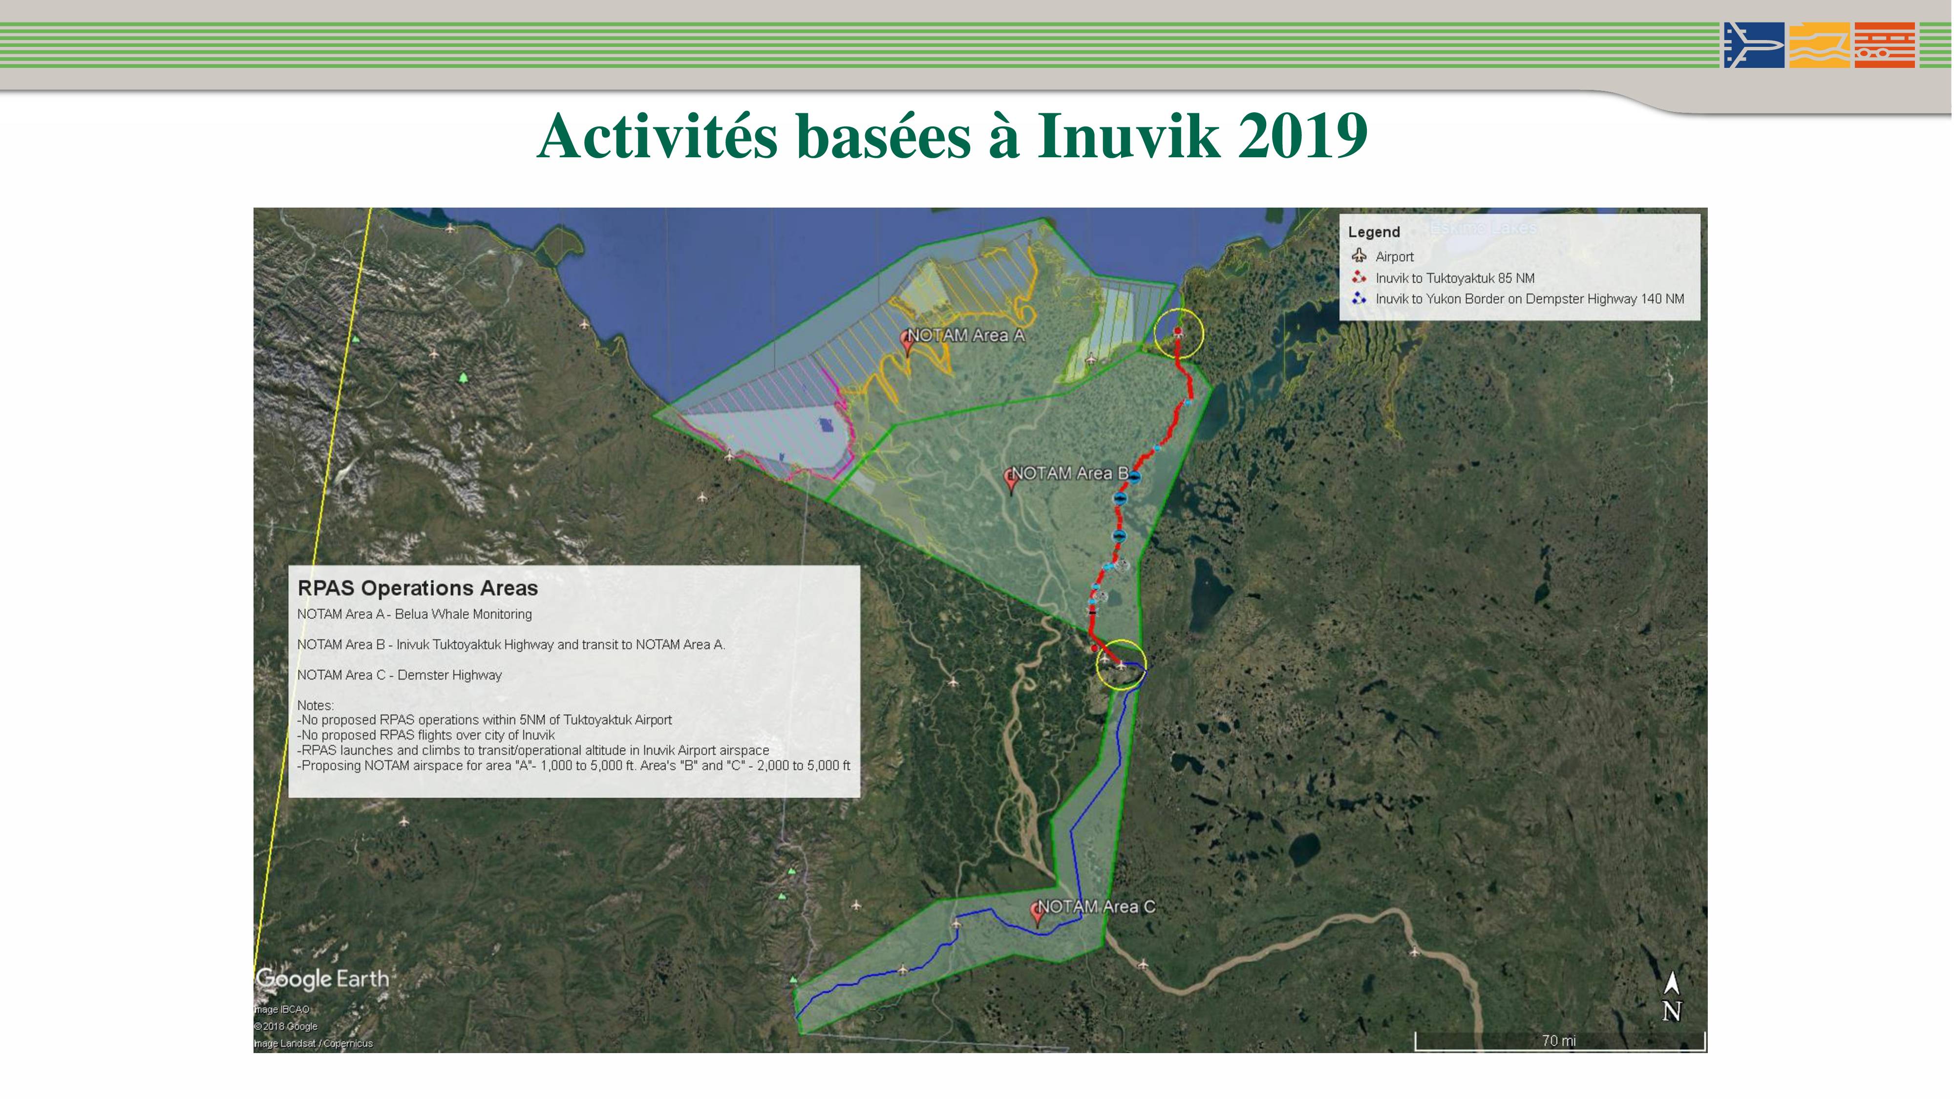Select line 'NOTAM Area A - Belua Whale Monitoring'
Viewport: 1954px width, 1099px height.
pos(414,614)
